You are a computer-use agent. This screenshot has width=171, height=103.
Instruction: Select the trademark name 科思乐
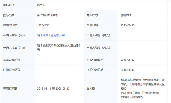click(x=41, y=5)
